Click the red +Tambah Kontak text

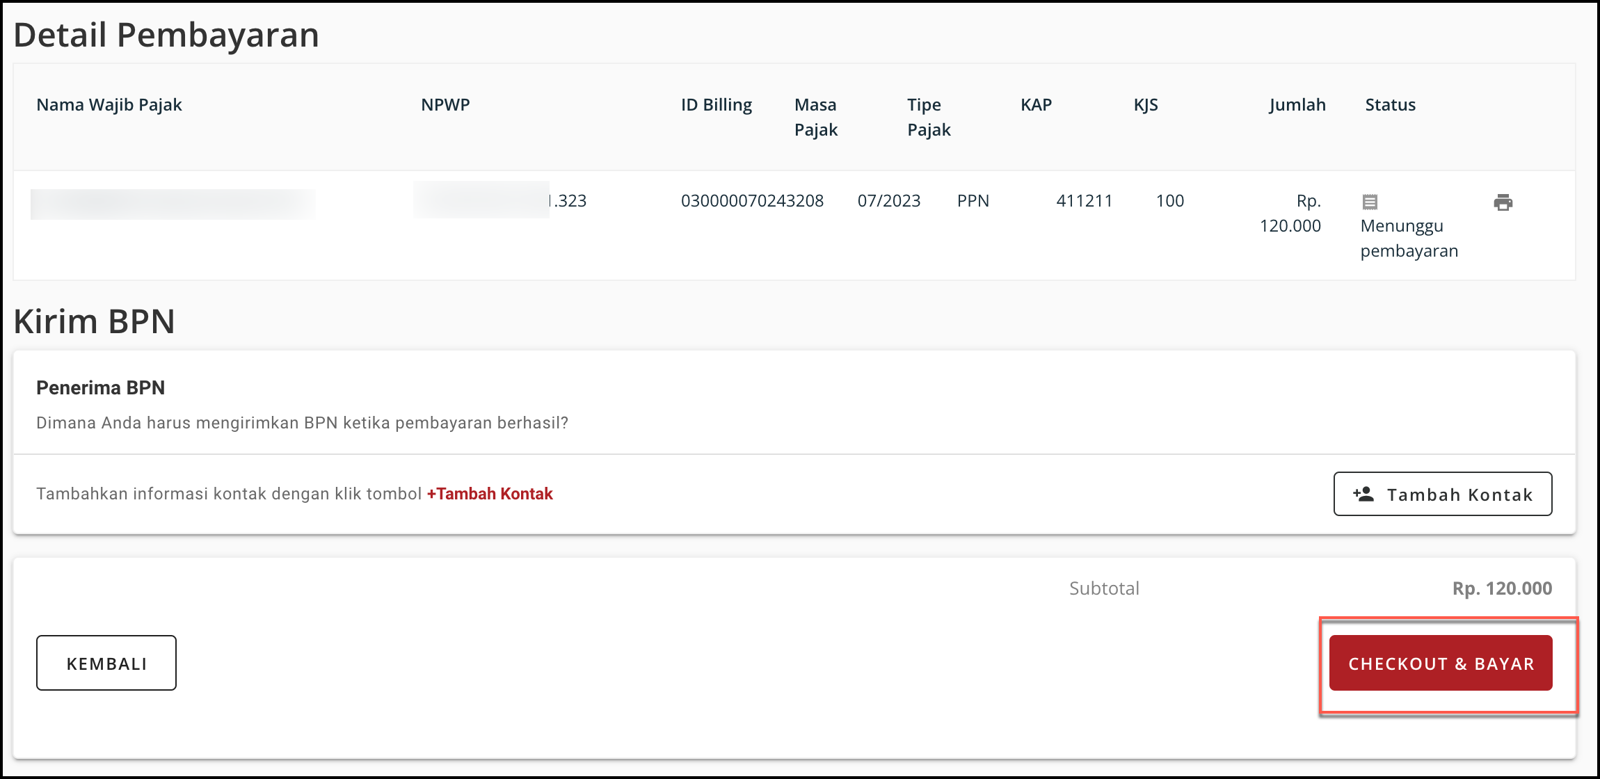[x=490, y=494]
